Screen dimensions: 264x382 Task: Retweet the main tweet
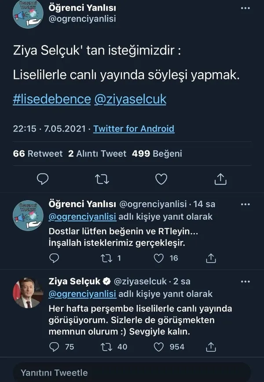pyautogui.click(x=101, y=179)
